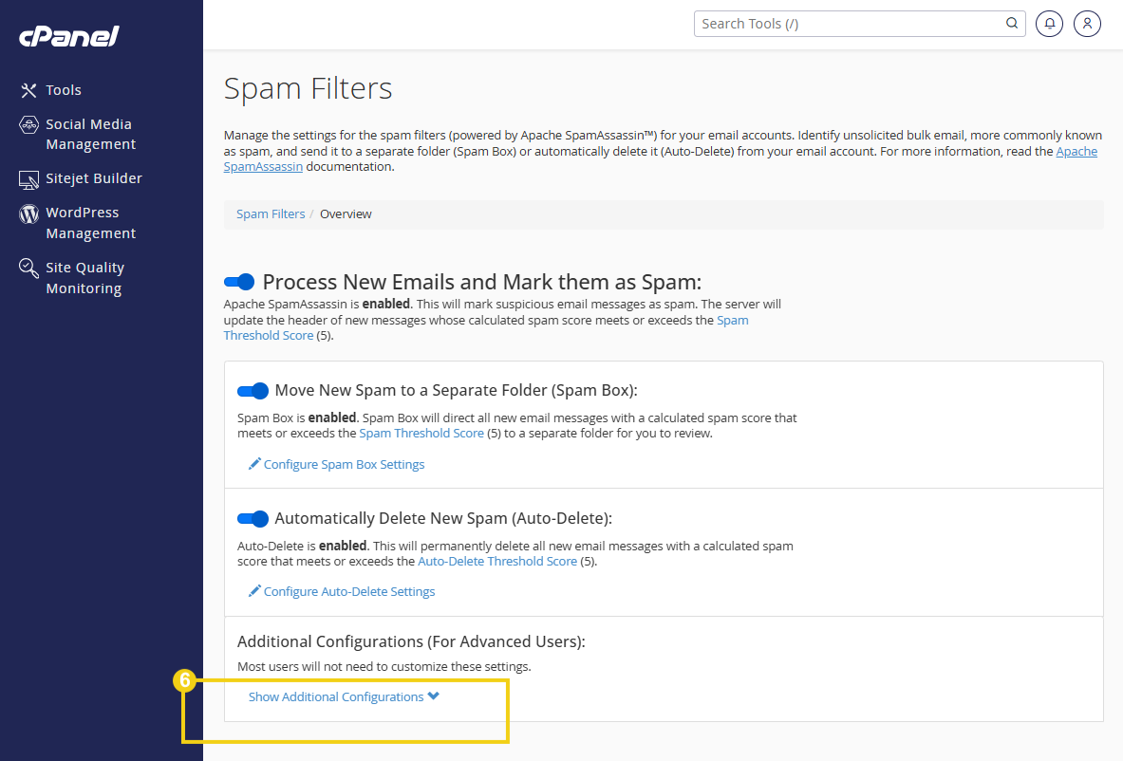
Task: Click Spam Filters in the breadcrumb
Action: tap(270, 213)
